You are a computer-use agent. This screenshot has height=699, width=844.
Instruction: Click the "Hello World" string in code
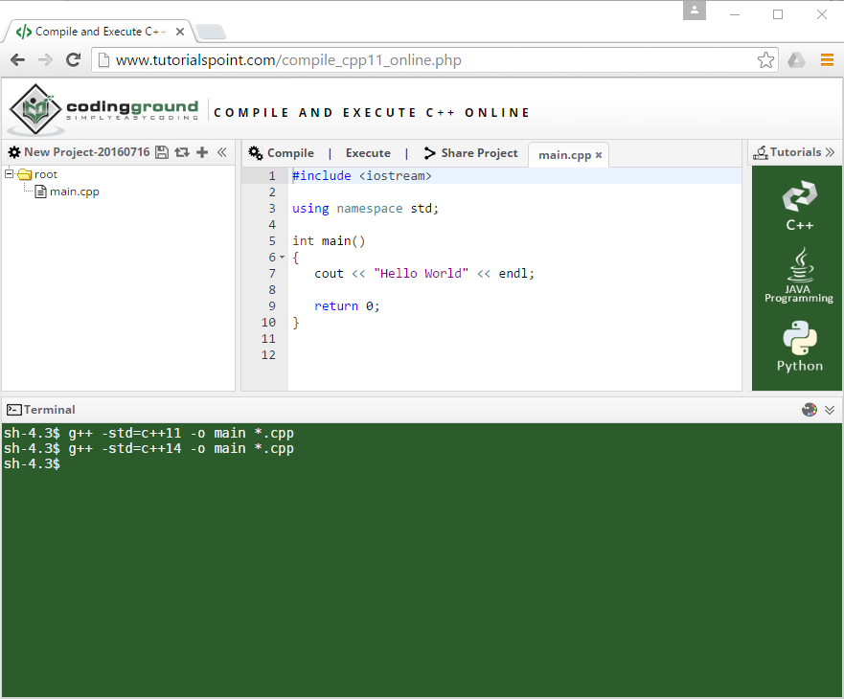(x=421, y=273)
